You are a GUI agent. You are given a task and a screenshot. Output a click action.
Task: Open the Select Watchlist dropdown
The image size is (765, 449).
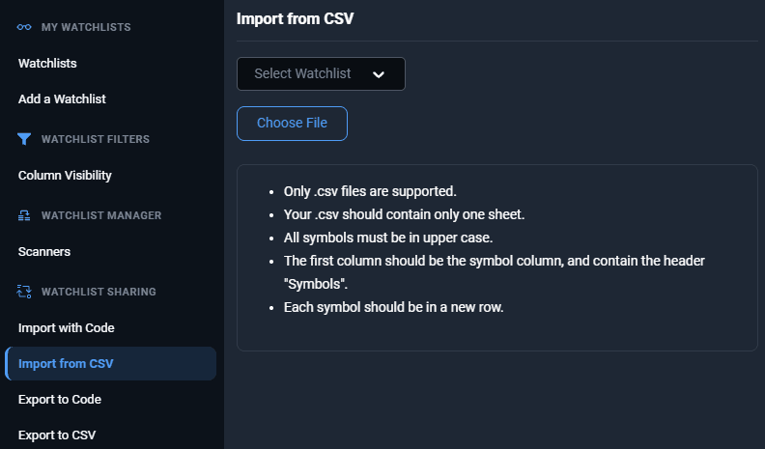pyautogui.click(x=321, y=73)
